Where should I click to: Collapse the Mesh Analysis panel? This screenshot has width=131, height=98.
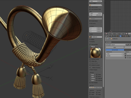click(x=90, y=97)
